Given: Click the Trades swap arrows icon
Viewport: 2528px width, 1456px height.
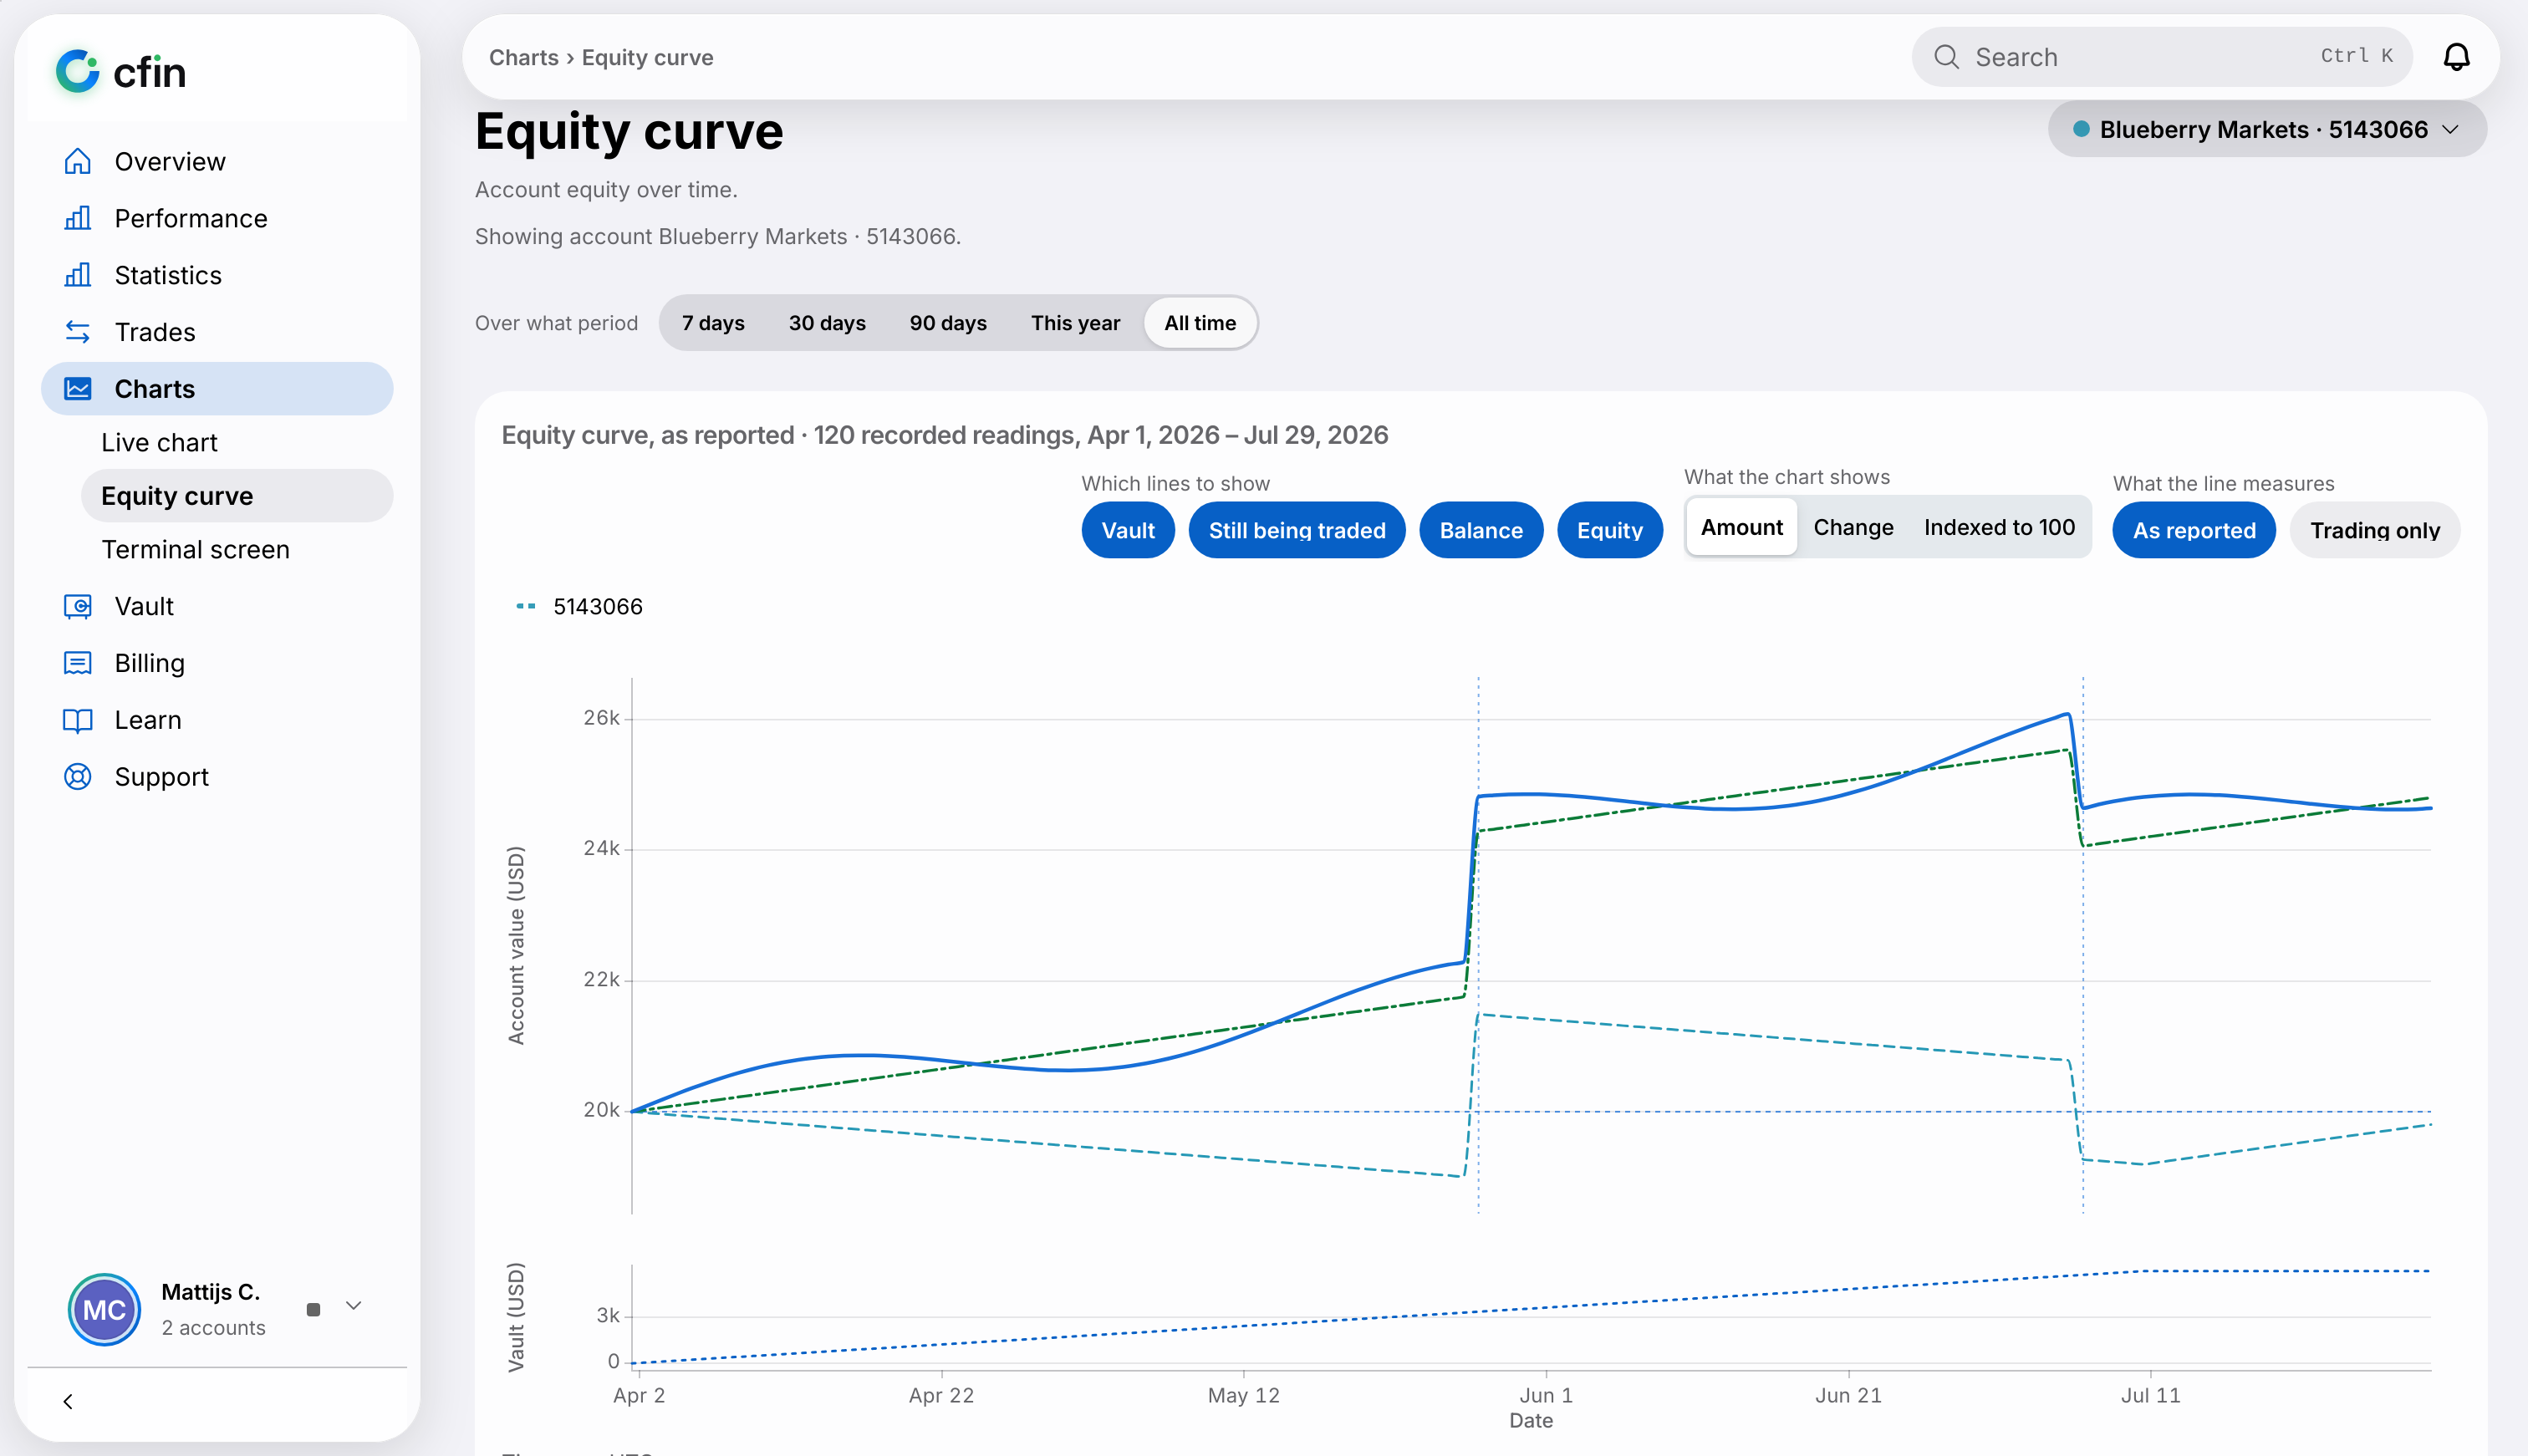Looking at the screenshot, I should (77, 332).
